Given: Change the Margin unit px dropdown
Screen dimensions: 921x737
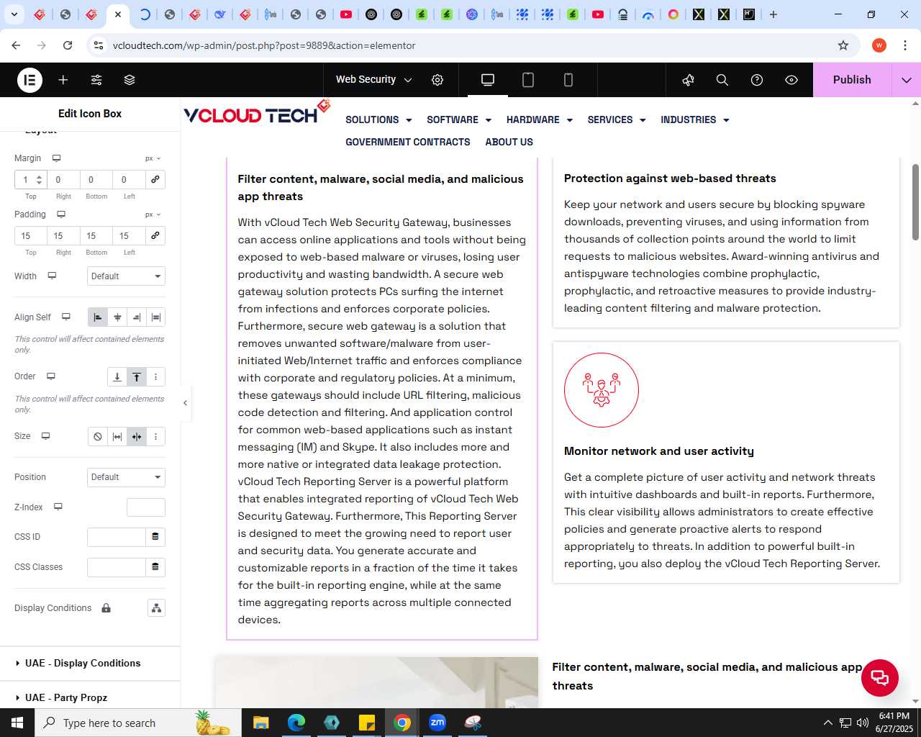Looking at the screenshot, I should coord(153,158).
